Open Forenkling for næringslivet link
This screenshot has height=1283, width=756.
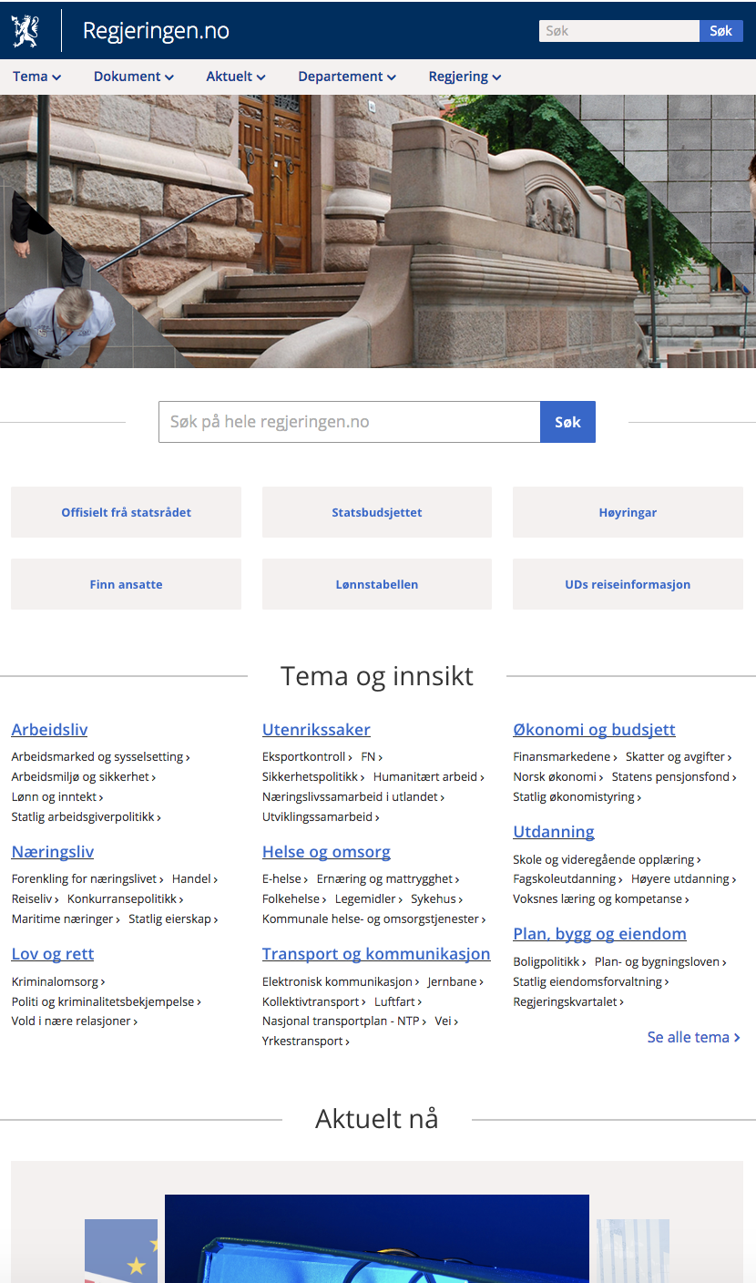[87, 879]
